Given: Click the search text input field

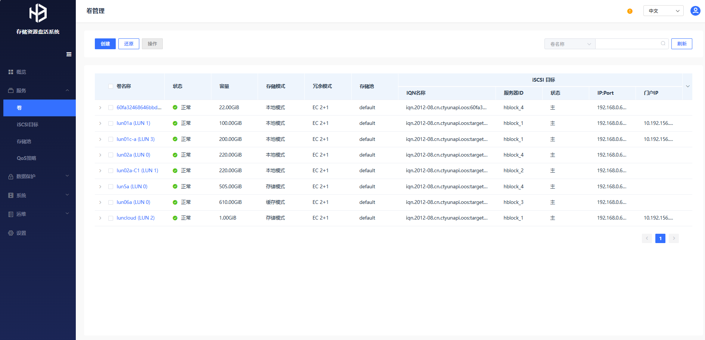Looking at the screenshot, I should pyautogui.click(x=627, y=44).
